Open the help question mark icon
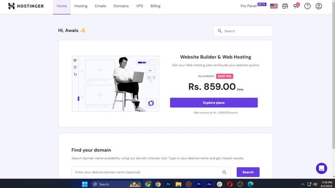335x188 pixels. (x=307, y=6)
